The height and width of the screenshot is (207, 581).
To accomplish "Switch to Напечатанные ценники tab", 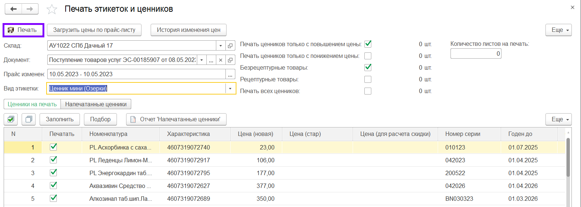I will coord(96,104).
